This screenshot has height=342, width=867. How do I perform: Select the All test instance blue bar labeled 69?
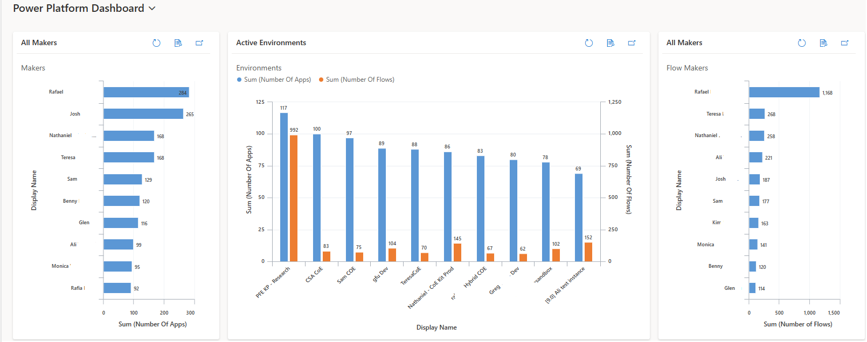pyautogui.click(x=579, y=218)
